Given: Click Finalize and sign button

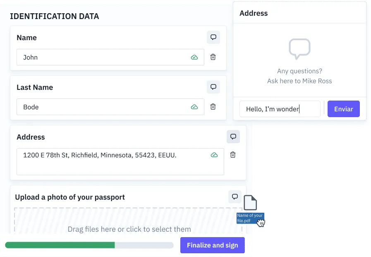Looking at the screenshot, I should (x=213, y=245).
